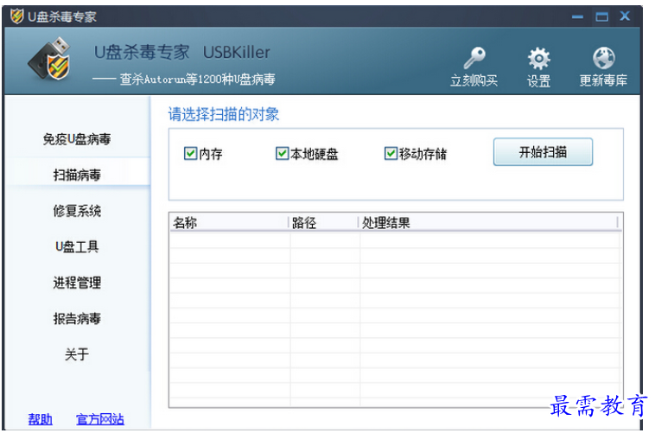Minimize the U盘杀毒专家 window
Image resolution: width=655 pixels, height=433 pixels.
578,16
